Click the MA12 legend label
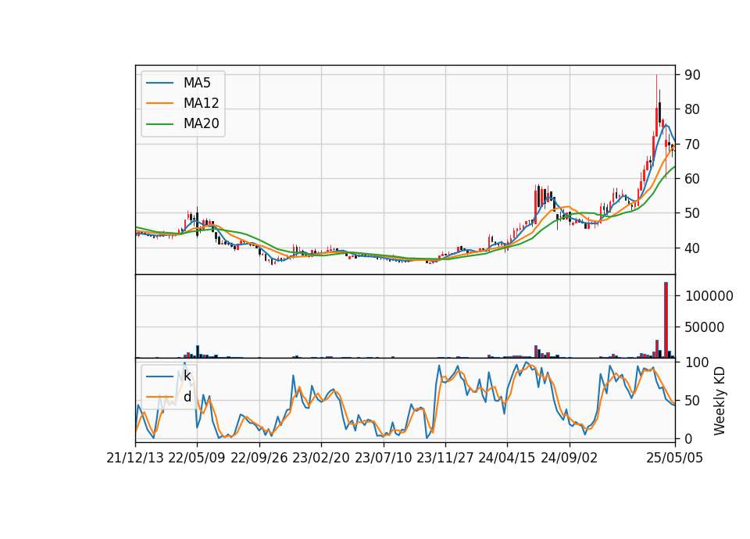 coord(201,103)
